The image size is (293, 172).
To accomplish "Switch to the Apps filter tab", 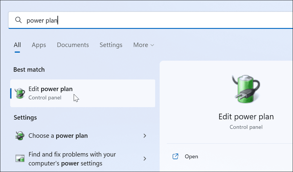I will click(x=39, y=45).
